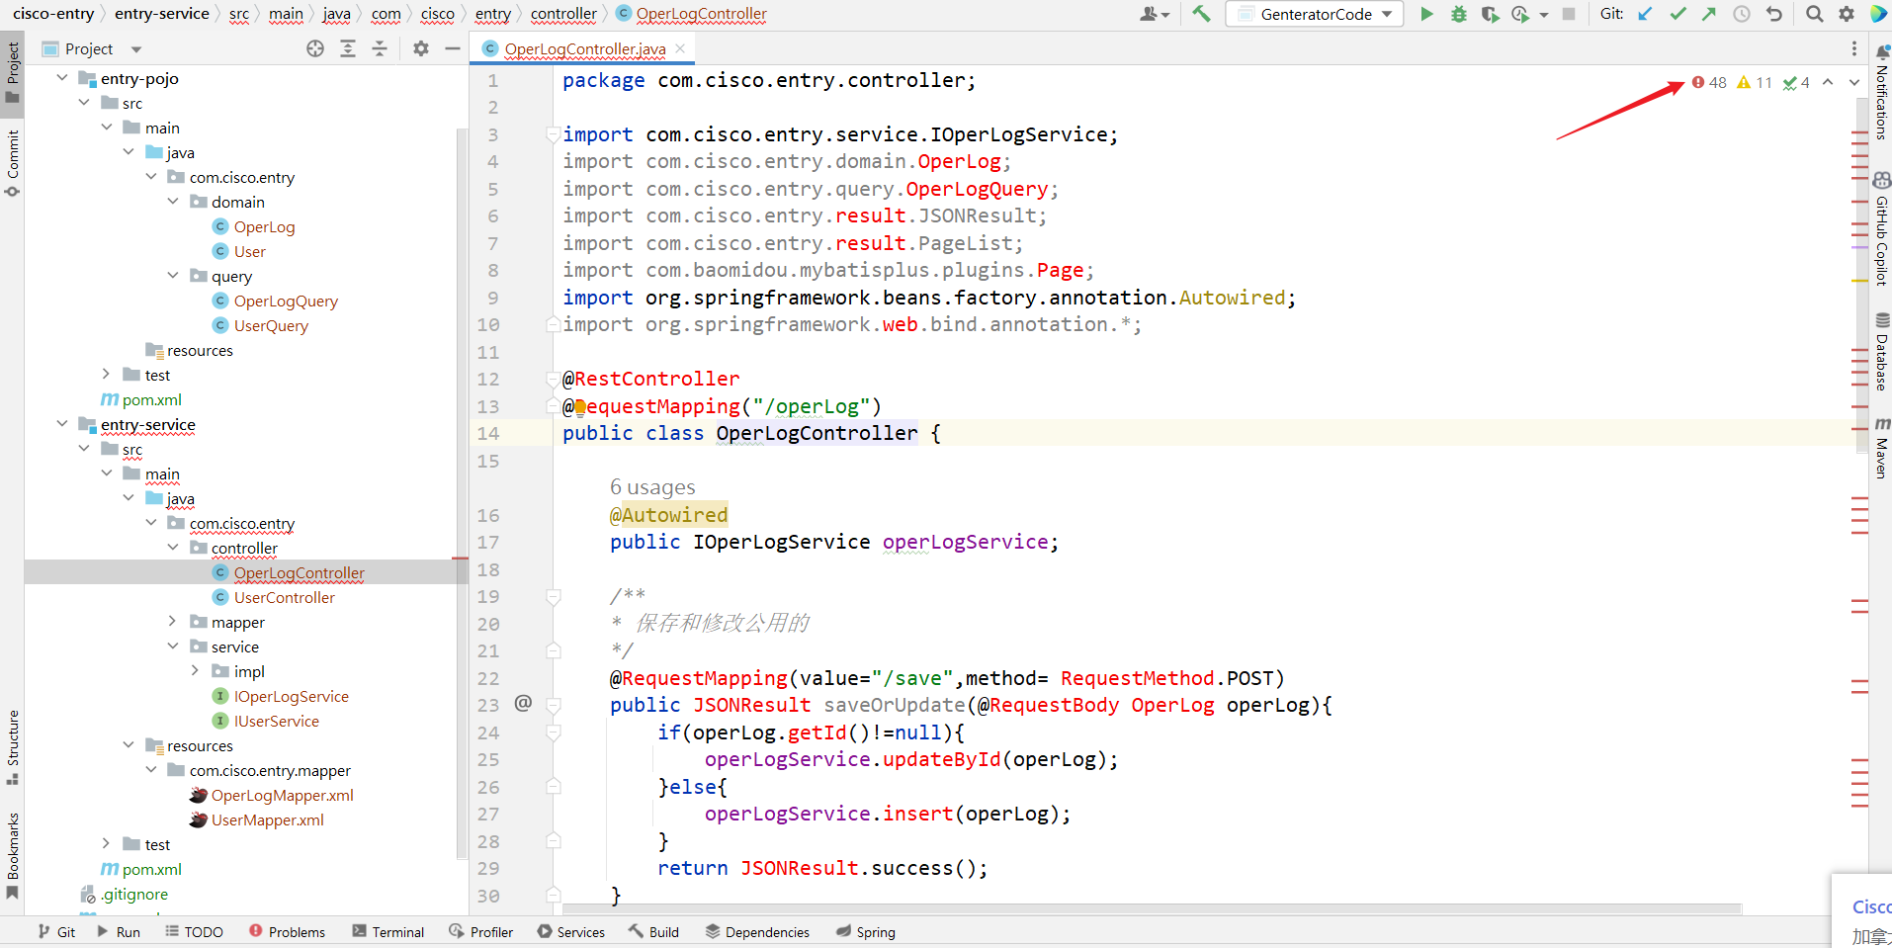Open the Services tool window tab
1892x948 pixels.
click(571, 931)
